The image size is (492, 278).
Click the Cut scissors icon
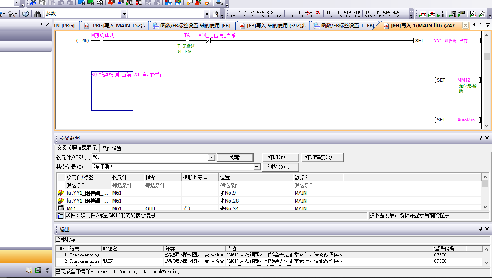pos(33,3)
